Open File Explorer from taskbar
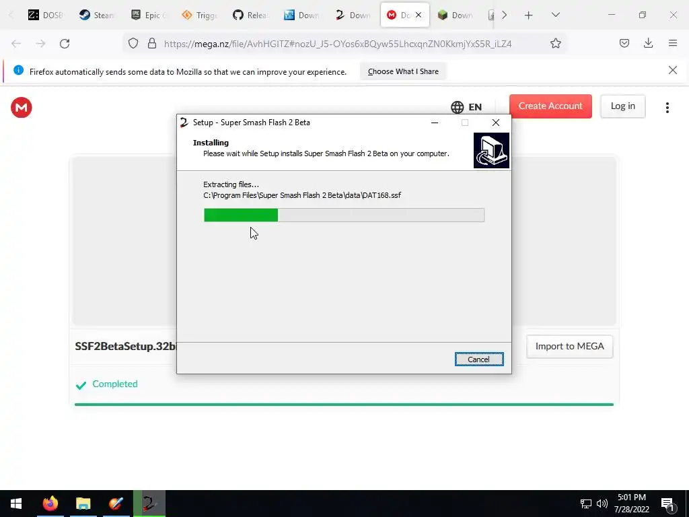This screenshot has width=689, height=517. tap(83, 504)
